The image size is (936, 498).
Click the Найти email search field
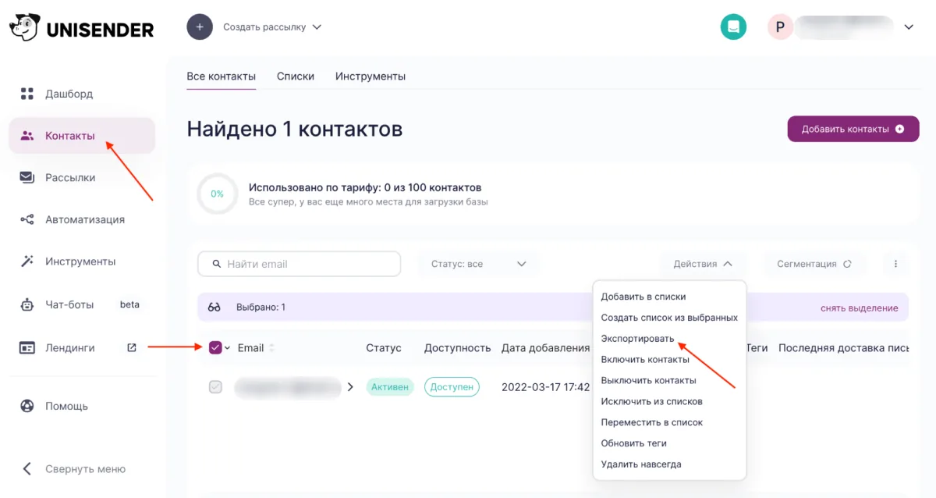(x=300, y=264)
